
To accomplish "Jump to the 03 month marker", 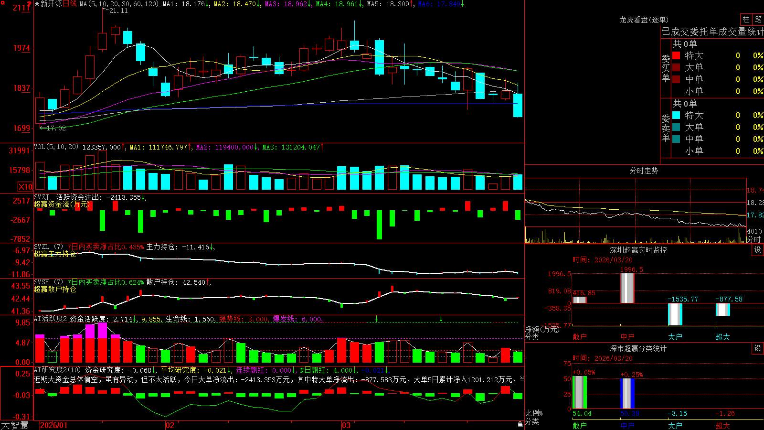I will (346, 425).
